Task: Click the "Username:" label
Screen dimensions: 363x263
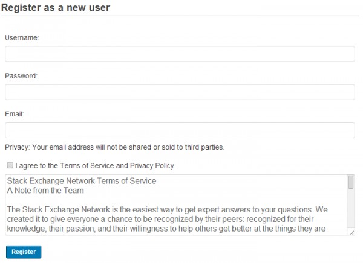Action: (22, 38)
